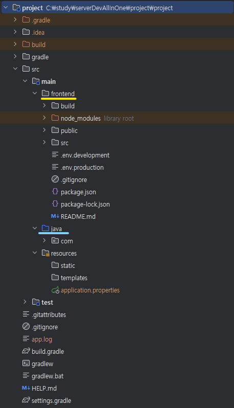Viewport: 234px width, 408px height.
Task: Click the Gradle elephant icon for settings.gradle
Action: coord(26,400)
